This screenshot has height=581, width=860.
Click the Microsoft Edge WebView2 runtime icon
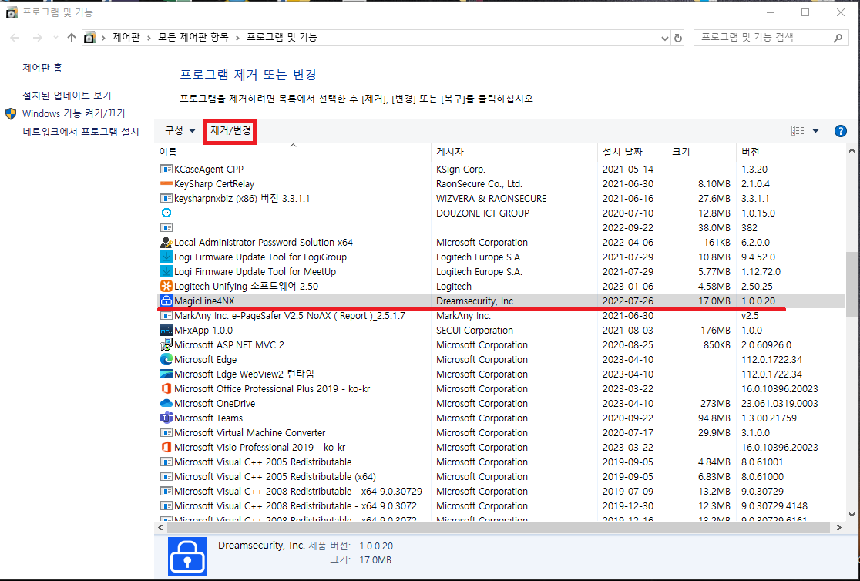click(x=166, y=374)
